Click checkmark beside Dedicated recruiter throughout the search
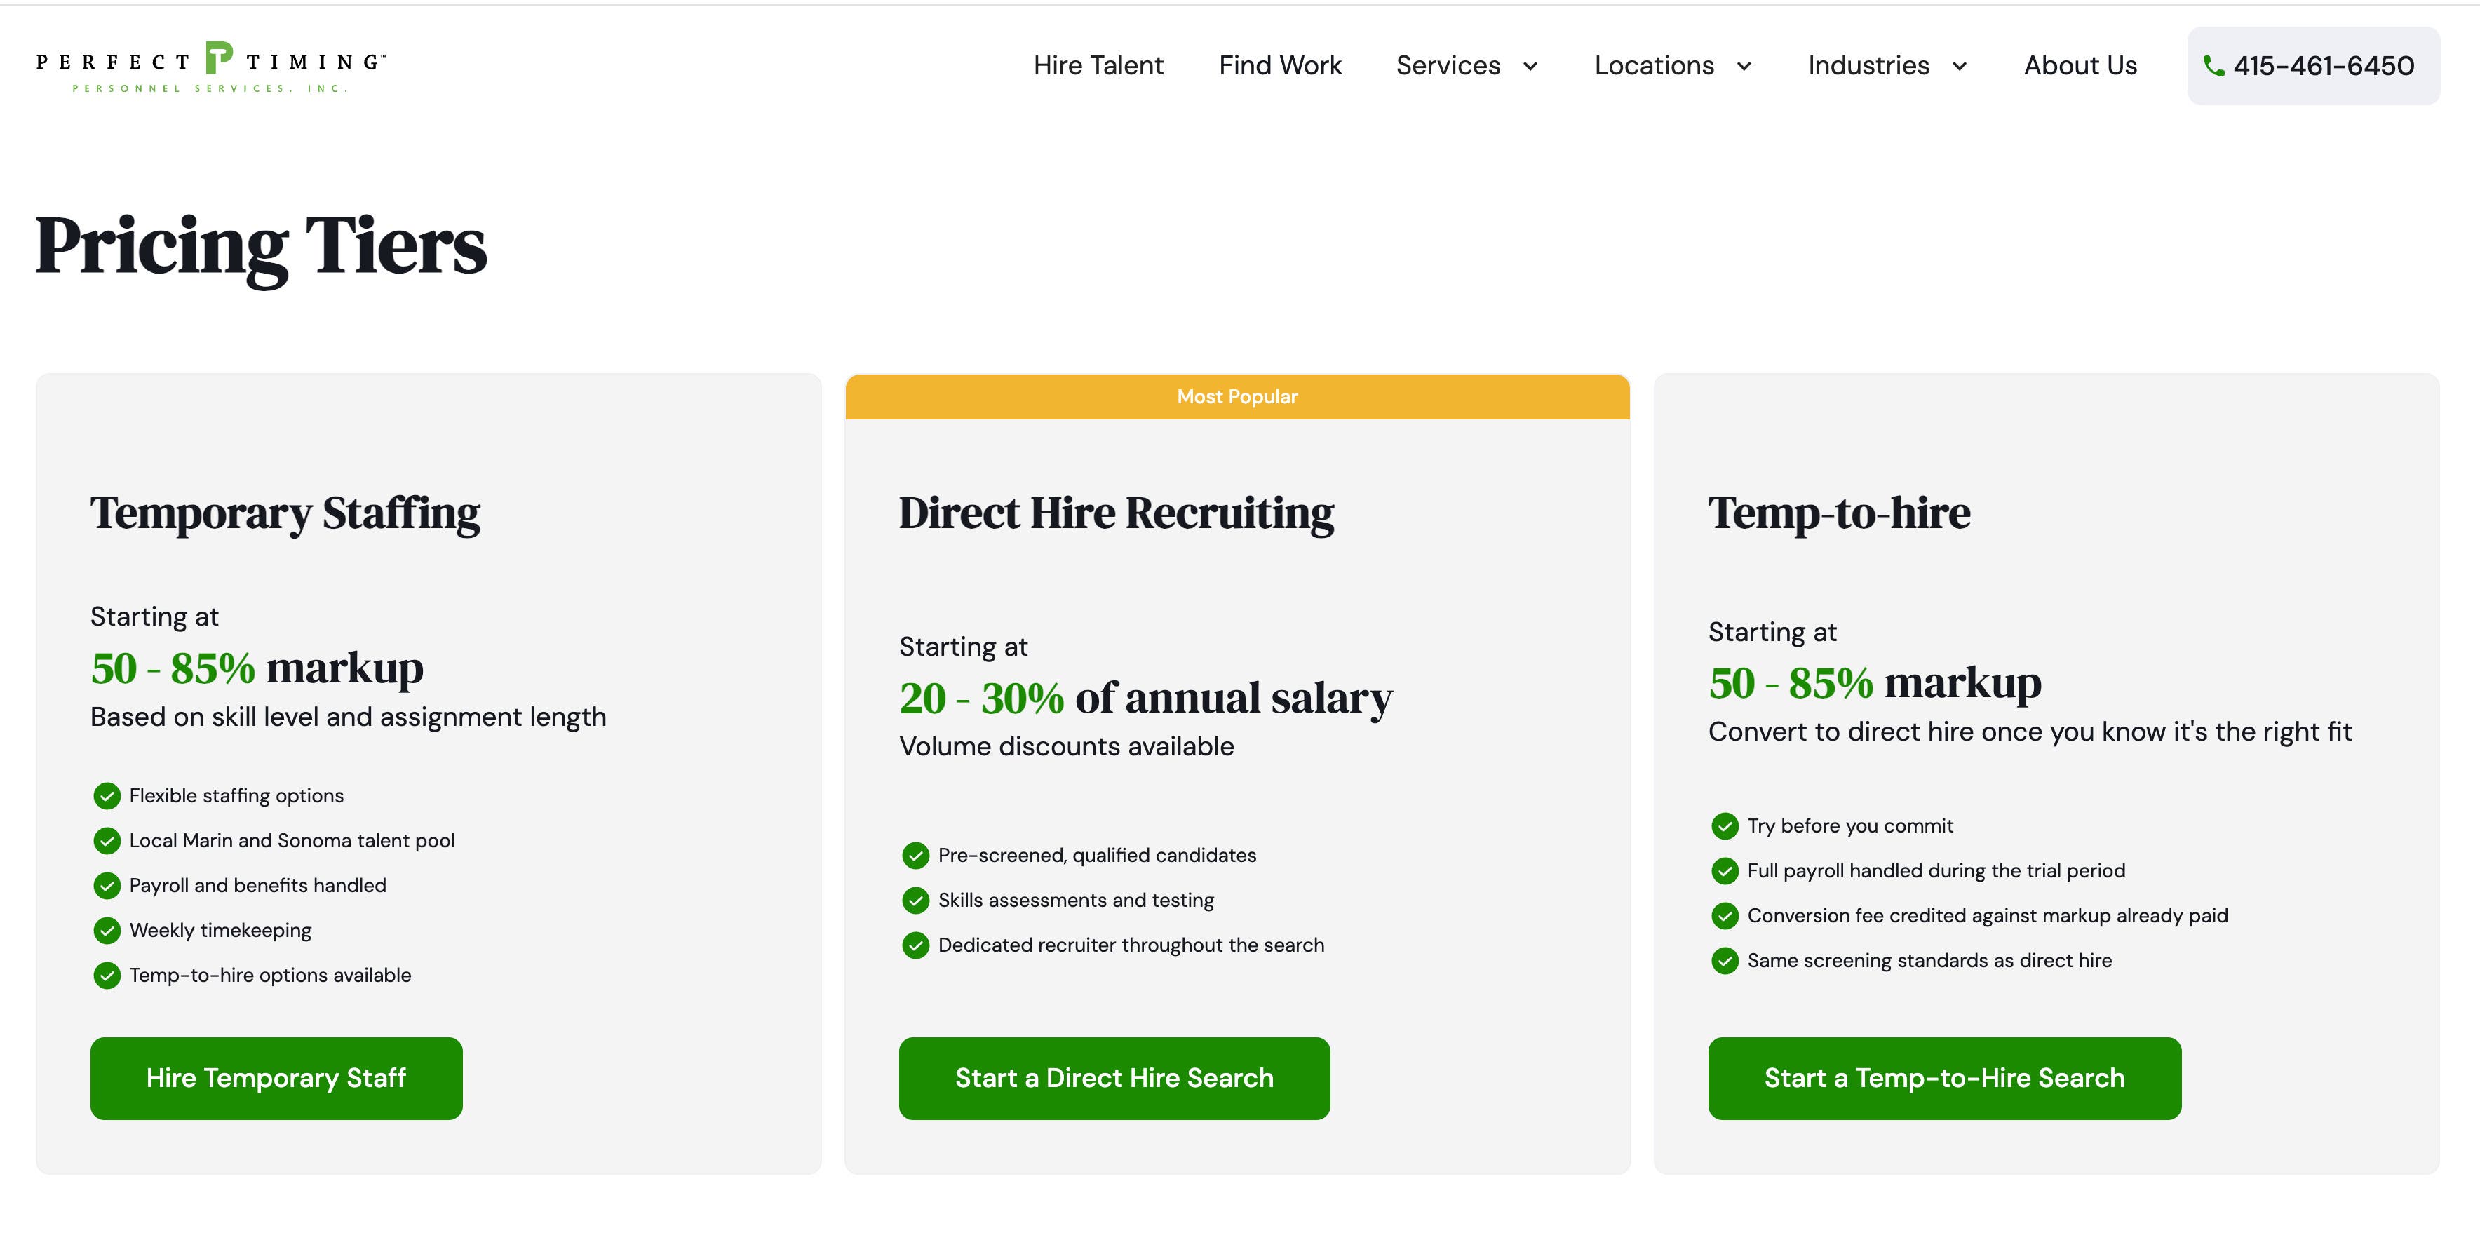This screenshot has width=2480, height=1247. 915,945
